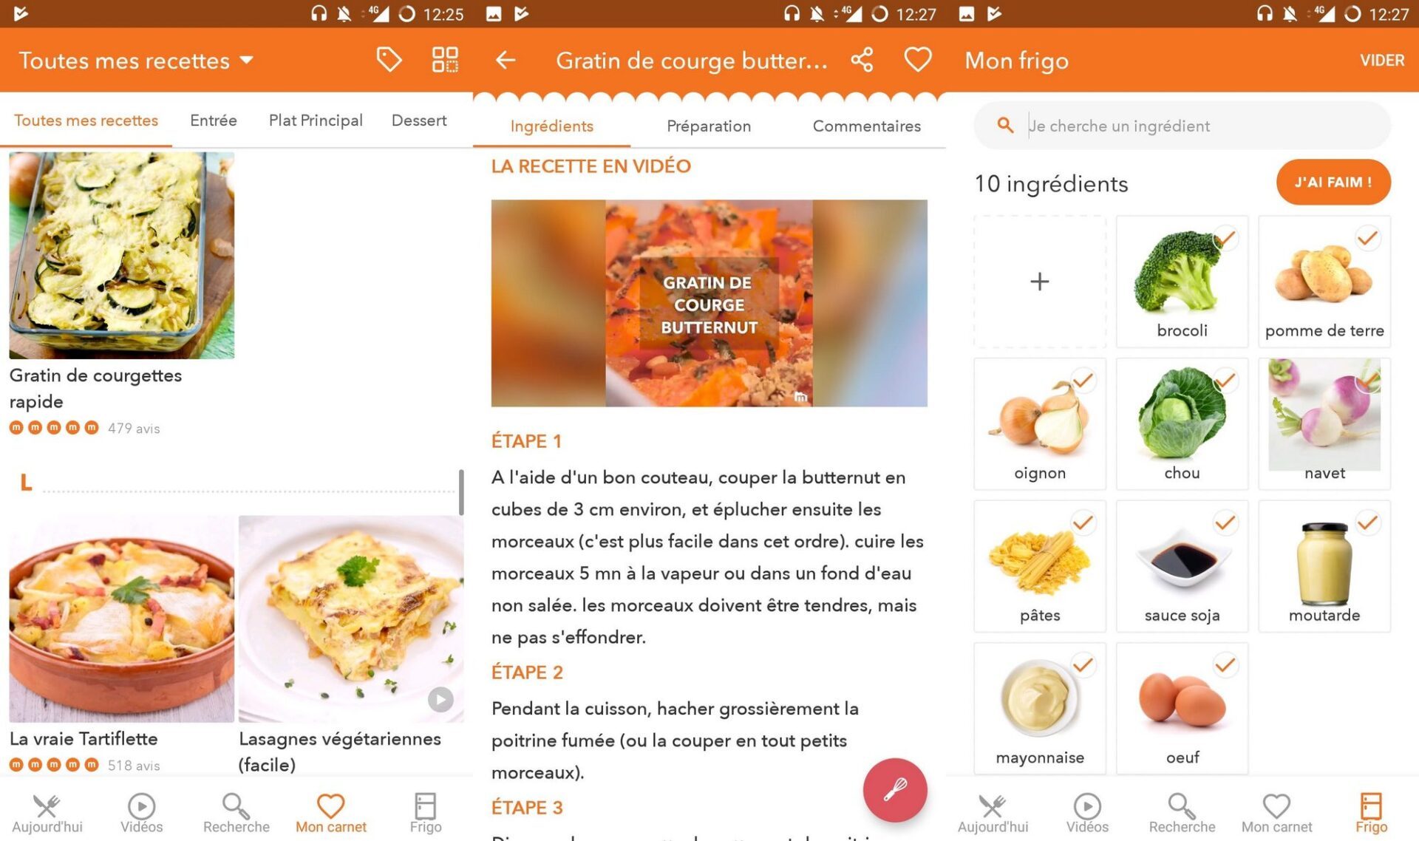Image resolution: width=1419 pixels, height=841 pixels.
Task: Empty the fridge with VIDER
Action: (x=1382, y=61)
